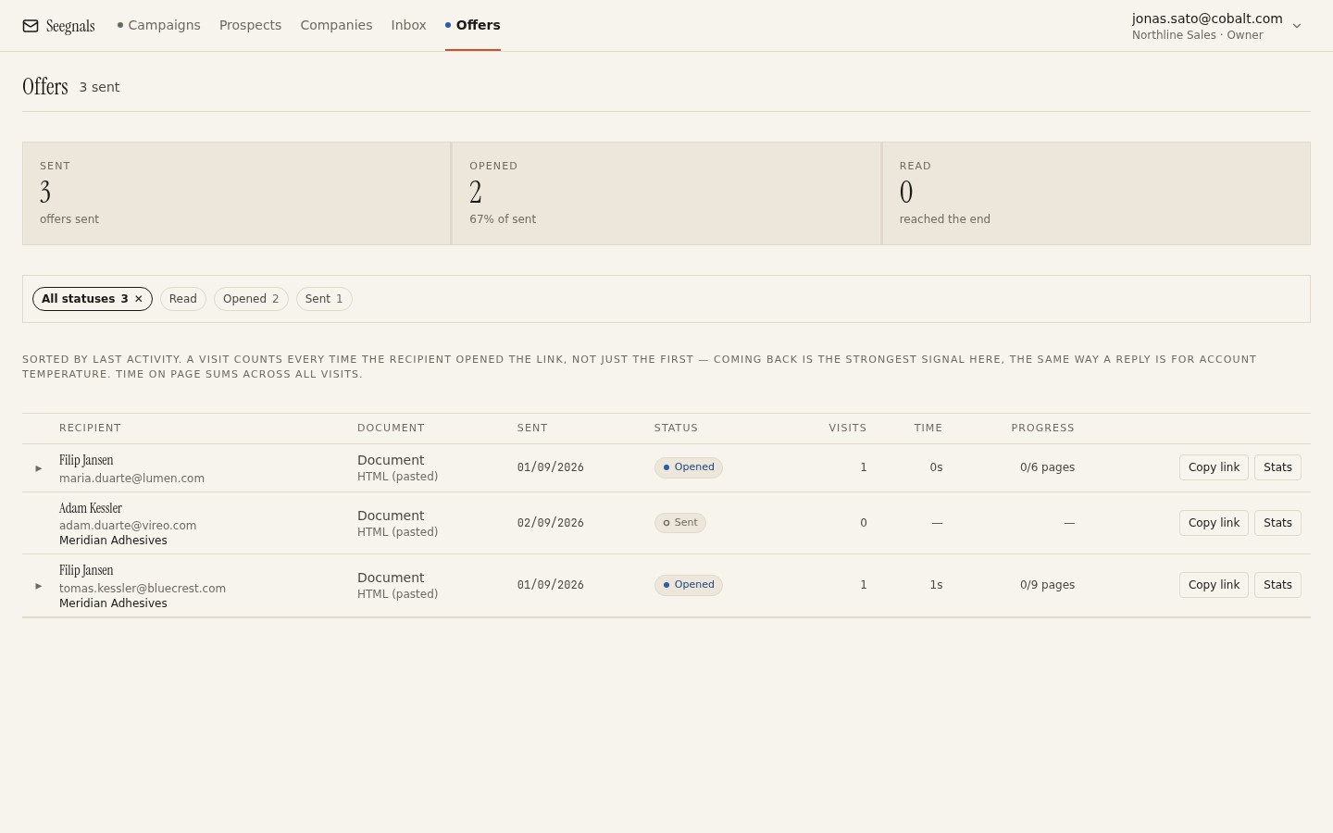Copy link for Adam Kessler offer

point(1214,523)
